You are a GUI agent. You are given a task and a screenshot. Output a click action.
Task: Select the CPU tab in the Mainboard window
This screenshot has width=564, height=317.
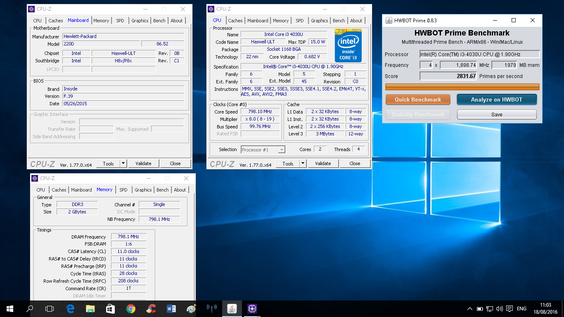[x=37, y=21]
